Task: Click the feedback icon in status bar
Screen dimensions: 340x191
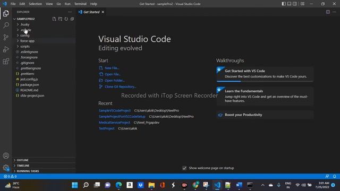Action: tap(327, 177)
